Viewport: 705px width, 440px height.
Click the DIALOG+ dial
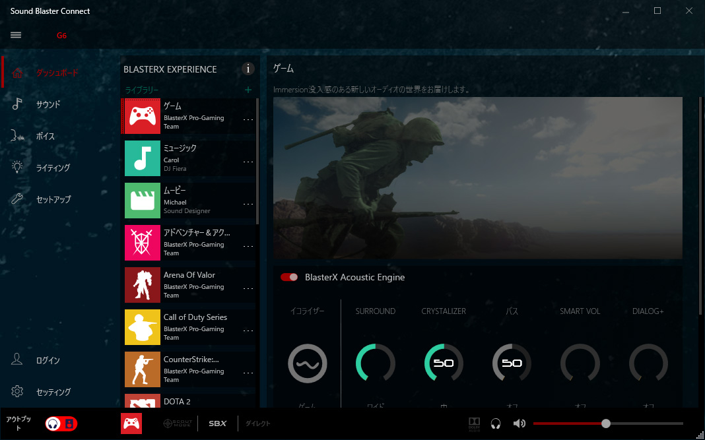point(648,363)
